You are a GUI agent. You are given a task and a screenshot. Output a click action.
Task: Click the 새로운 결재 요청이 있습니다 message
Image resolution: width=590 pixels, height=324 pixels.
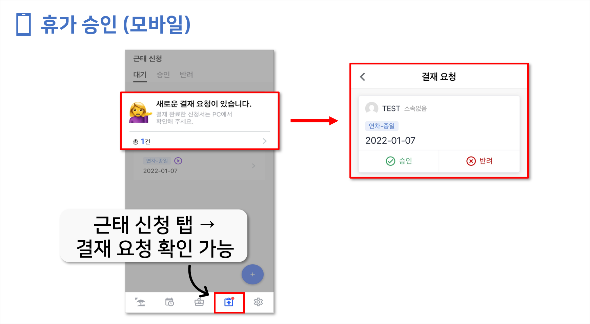click(204, 104)
